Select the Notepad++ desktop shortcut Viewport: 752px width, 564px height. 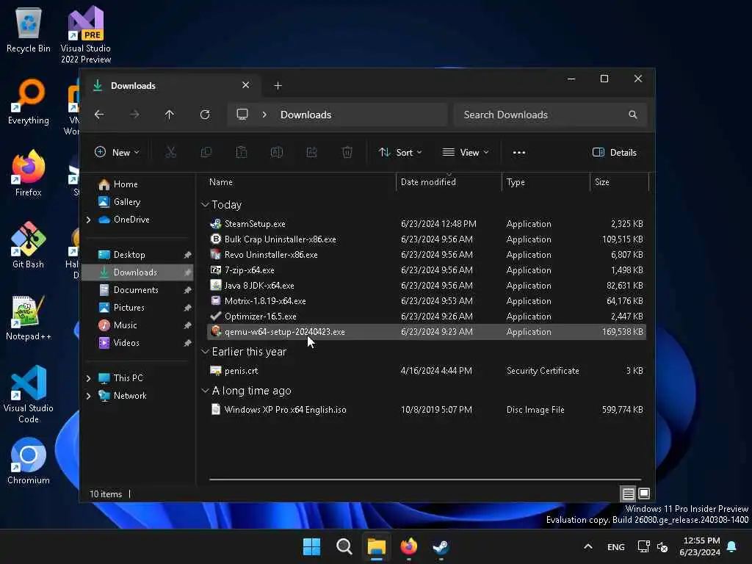point(29,317)
